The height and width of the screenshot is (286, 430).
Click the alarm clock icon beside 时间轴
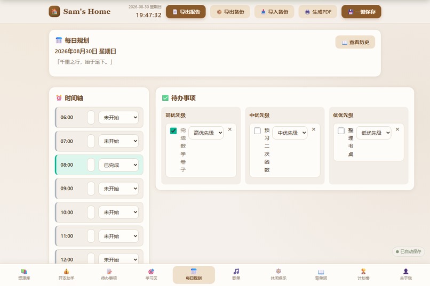pyautogui.click(x=59, y=97)
